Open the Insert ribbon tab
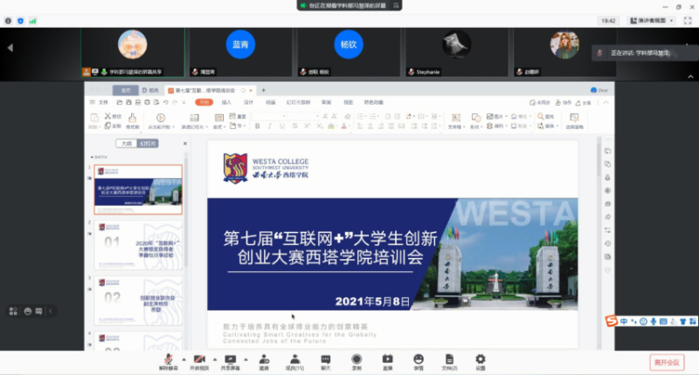 (x=226, y=102)
